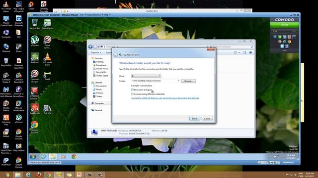The image size is (318, 178).
Task: Open VMware Player Help menu
Action: 107,15
